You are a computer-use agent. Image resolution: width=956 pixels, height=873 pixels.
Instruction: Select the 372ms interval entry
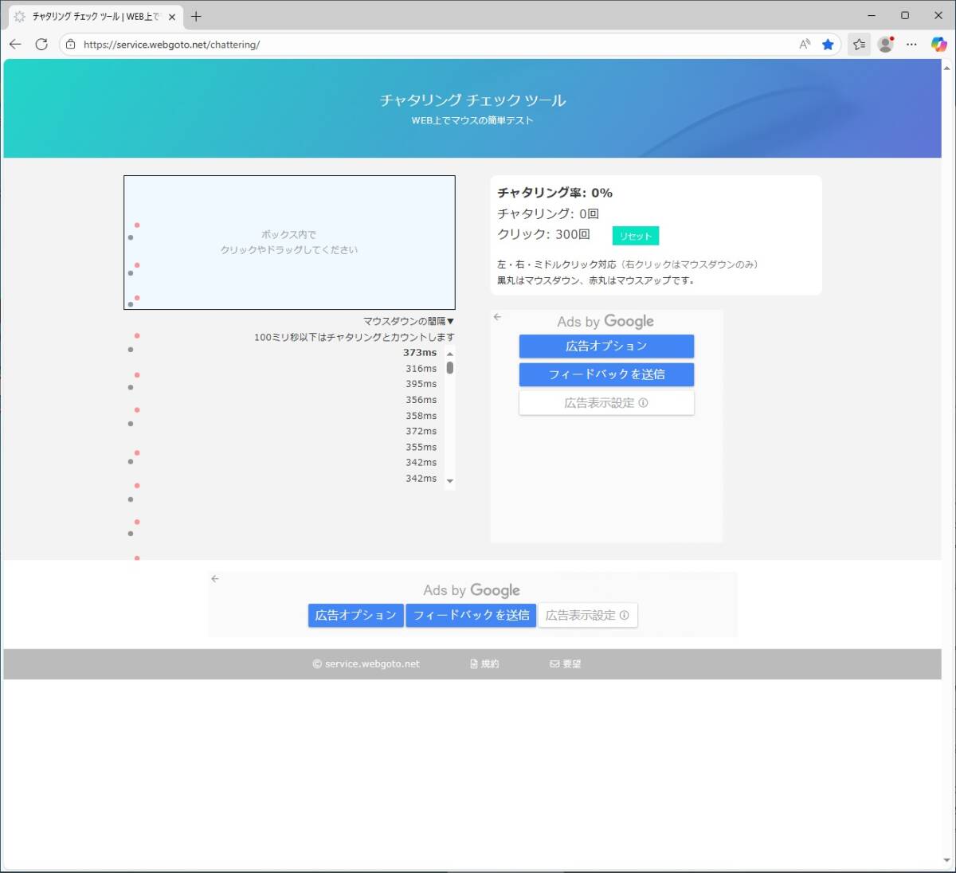pos(421,431)
